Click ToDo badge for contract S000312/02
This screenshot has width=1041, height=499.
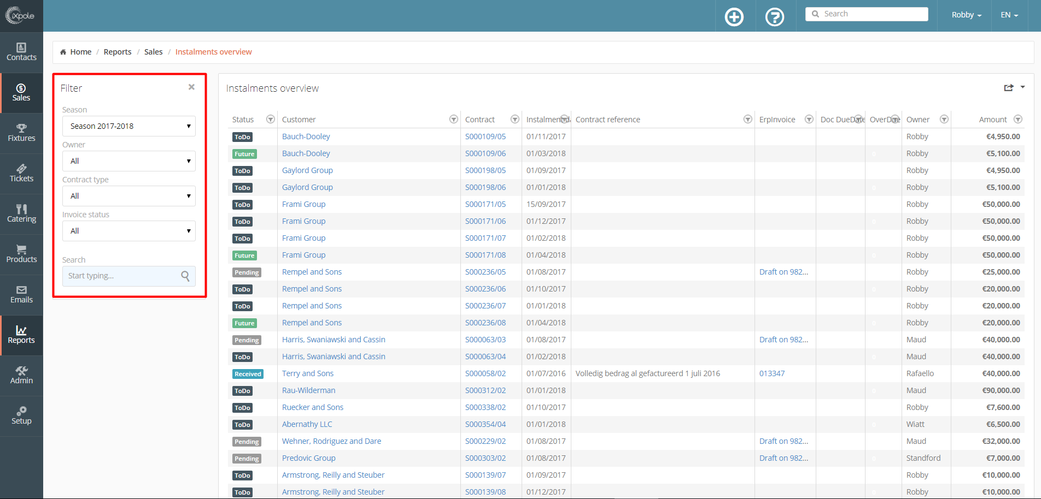pyautogui.click(x=242, y=391)
